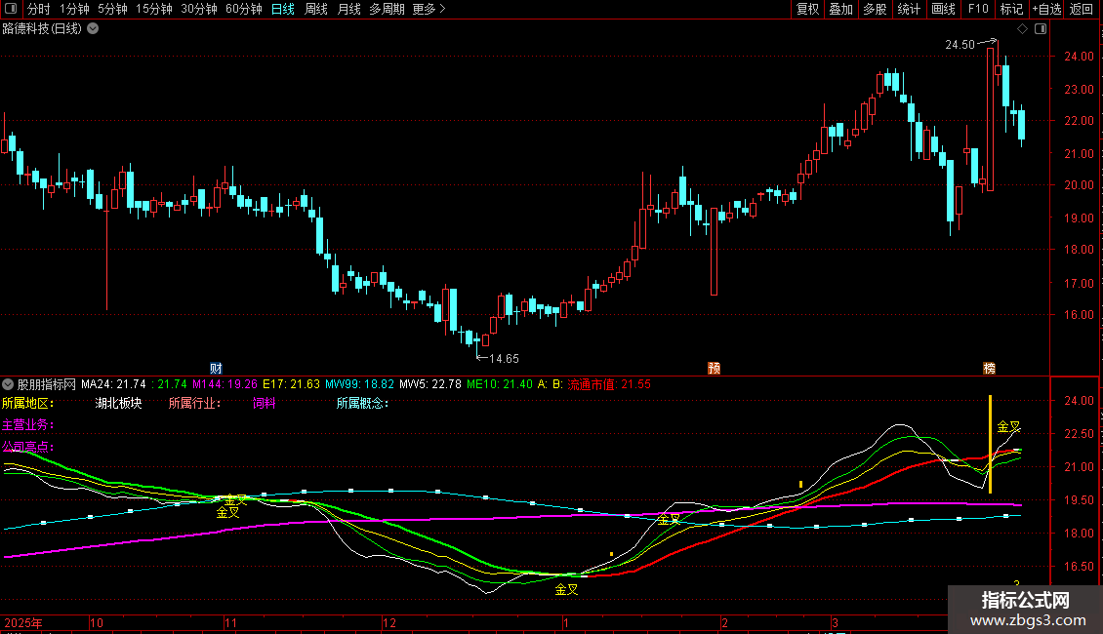Toggle the right side panel icon
Viewport: 1103px width, 634px height.
[1041, 29]
